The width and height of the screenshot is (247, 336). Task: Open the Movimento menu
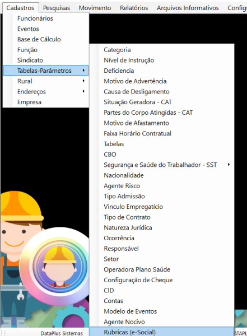pos(95,8)
